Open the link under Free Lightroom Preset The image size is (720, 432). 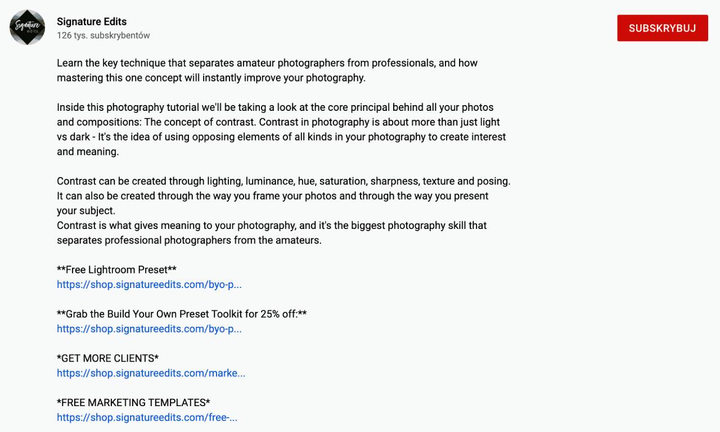tap(149, 285)
